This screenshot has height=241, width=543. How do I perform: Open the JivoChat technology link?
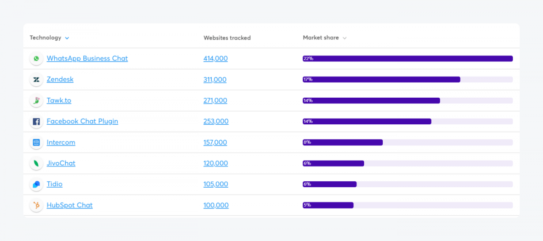(x=61, y=163)
